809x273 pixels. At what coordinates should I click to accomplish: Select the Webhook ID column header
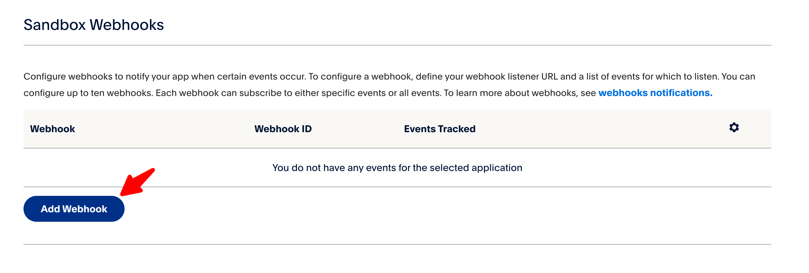tap(283, 129)
